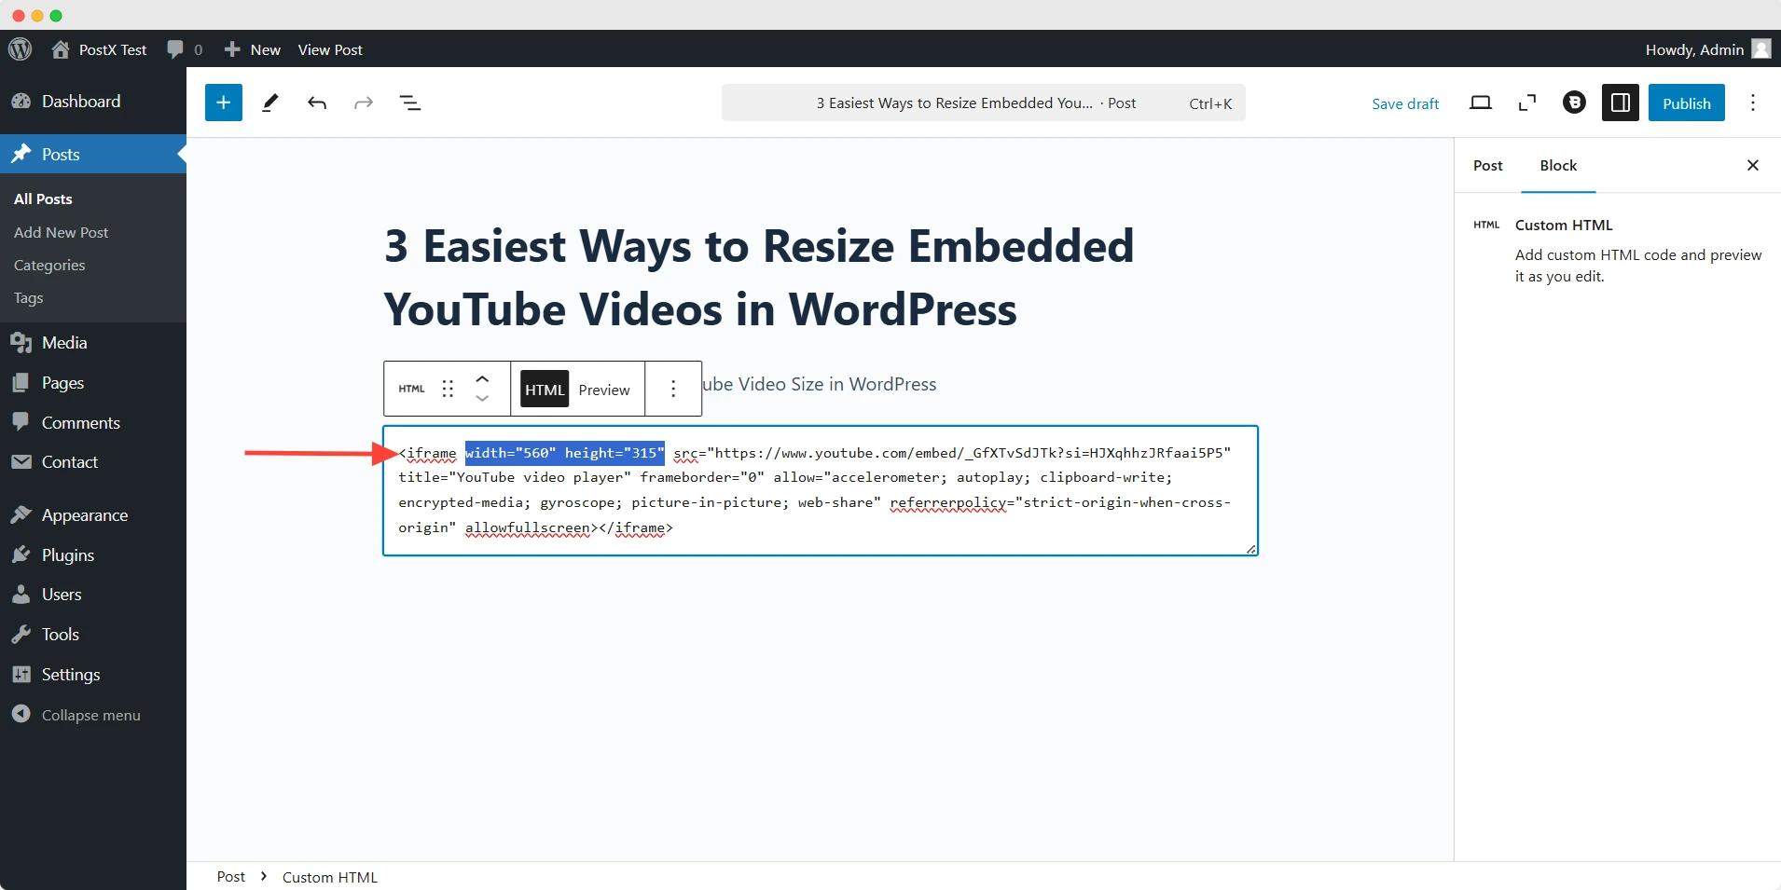Open Posts menu in sidebar
Screen dimensions: 1781x890
coord(93,154)
